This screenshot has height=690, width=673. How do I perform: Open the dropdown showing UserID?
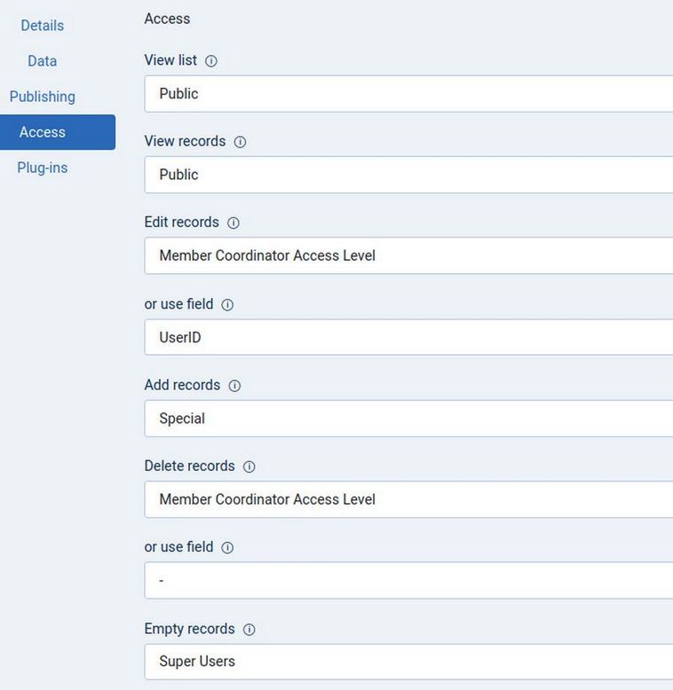click(x=408, y=337)
